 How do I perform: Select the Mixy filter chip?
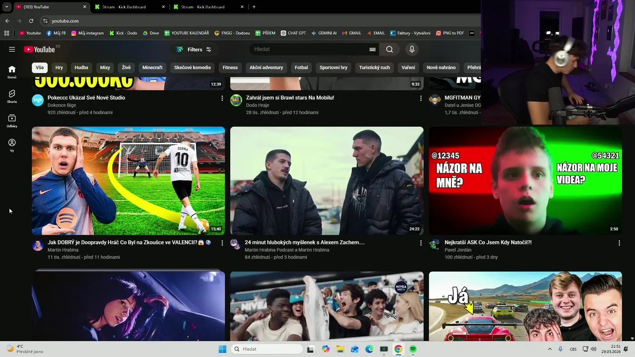pos(105,67)
